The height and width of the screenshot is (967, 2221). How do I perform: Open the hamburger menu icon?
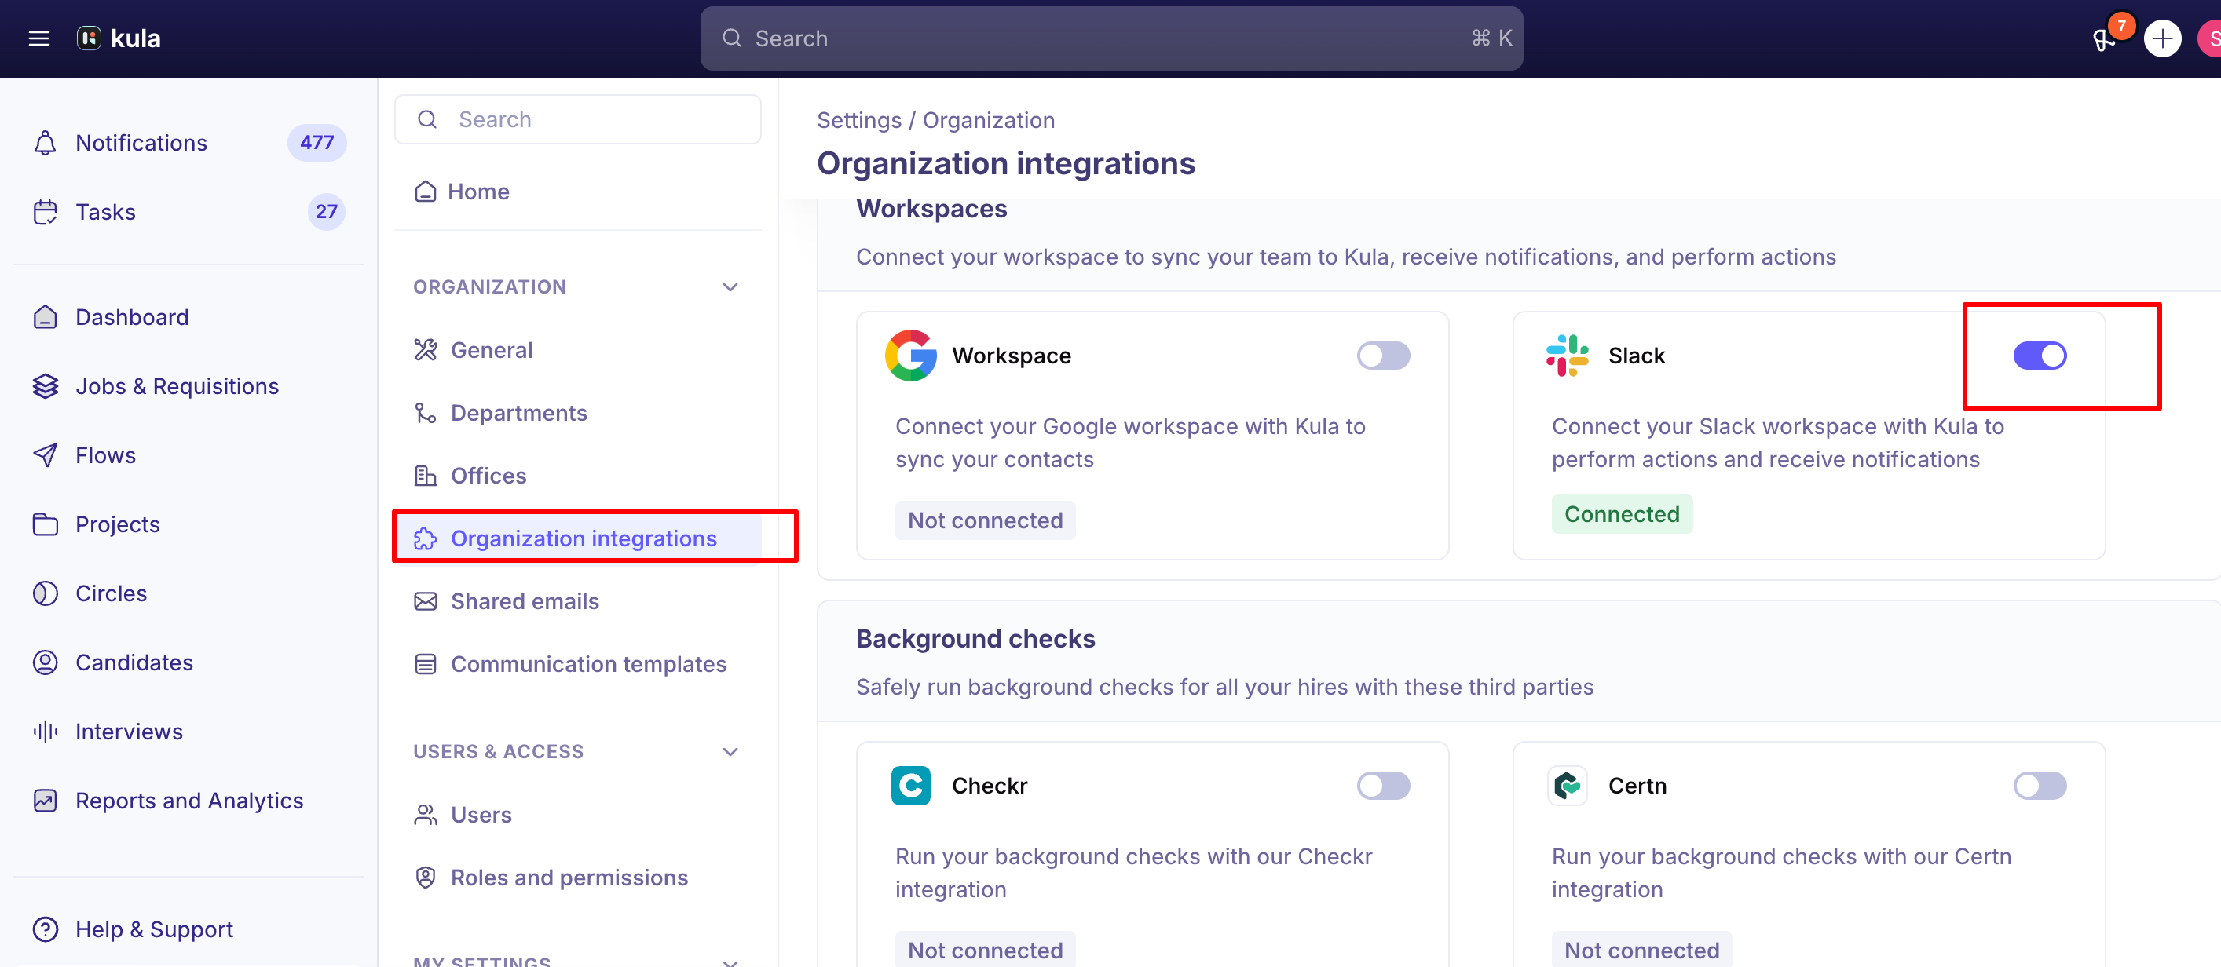tap(38, 38)
